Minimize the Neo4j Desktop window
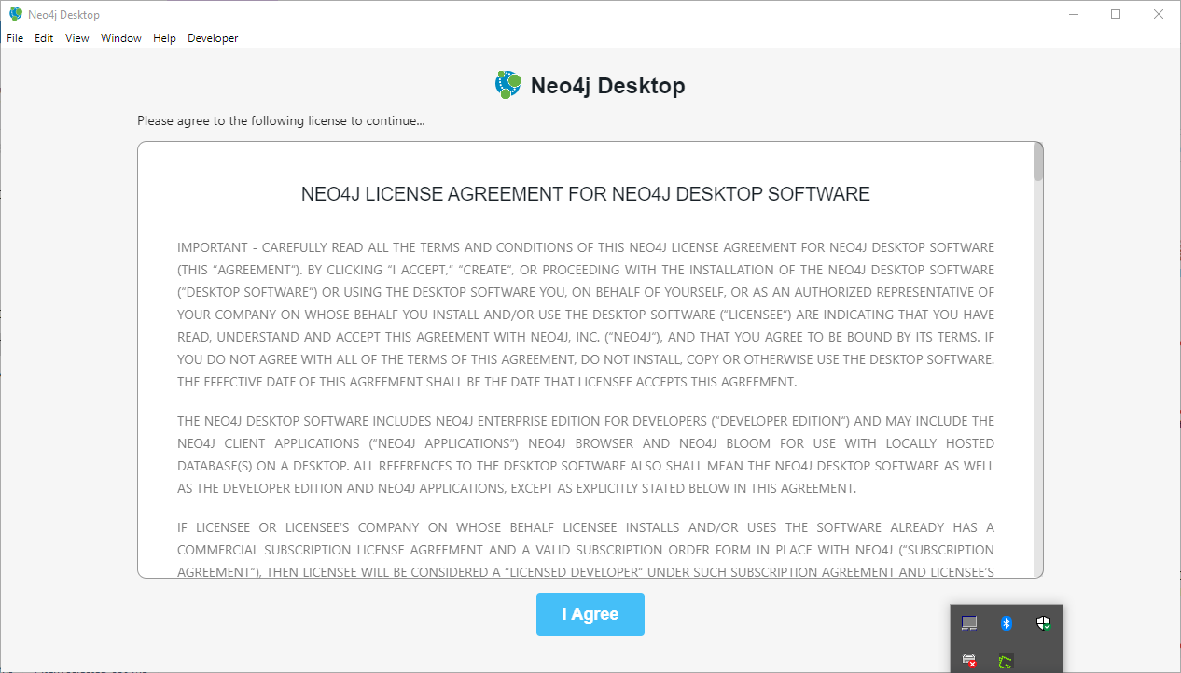 click(1074, 14)
